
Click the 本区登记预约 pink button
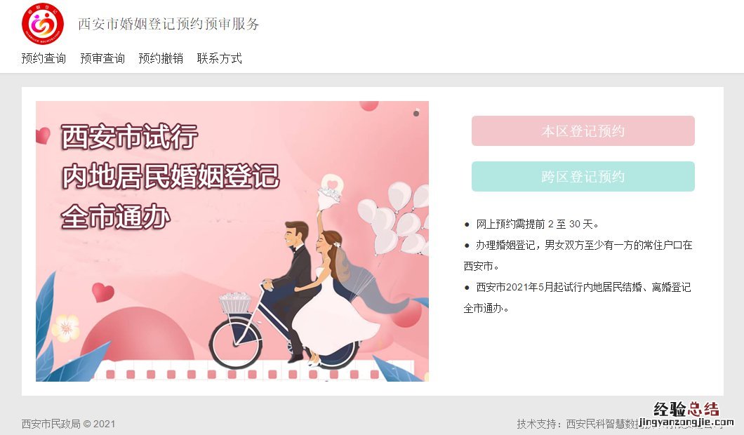coord(583,131)
